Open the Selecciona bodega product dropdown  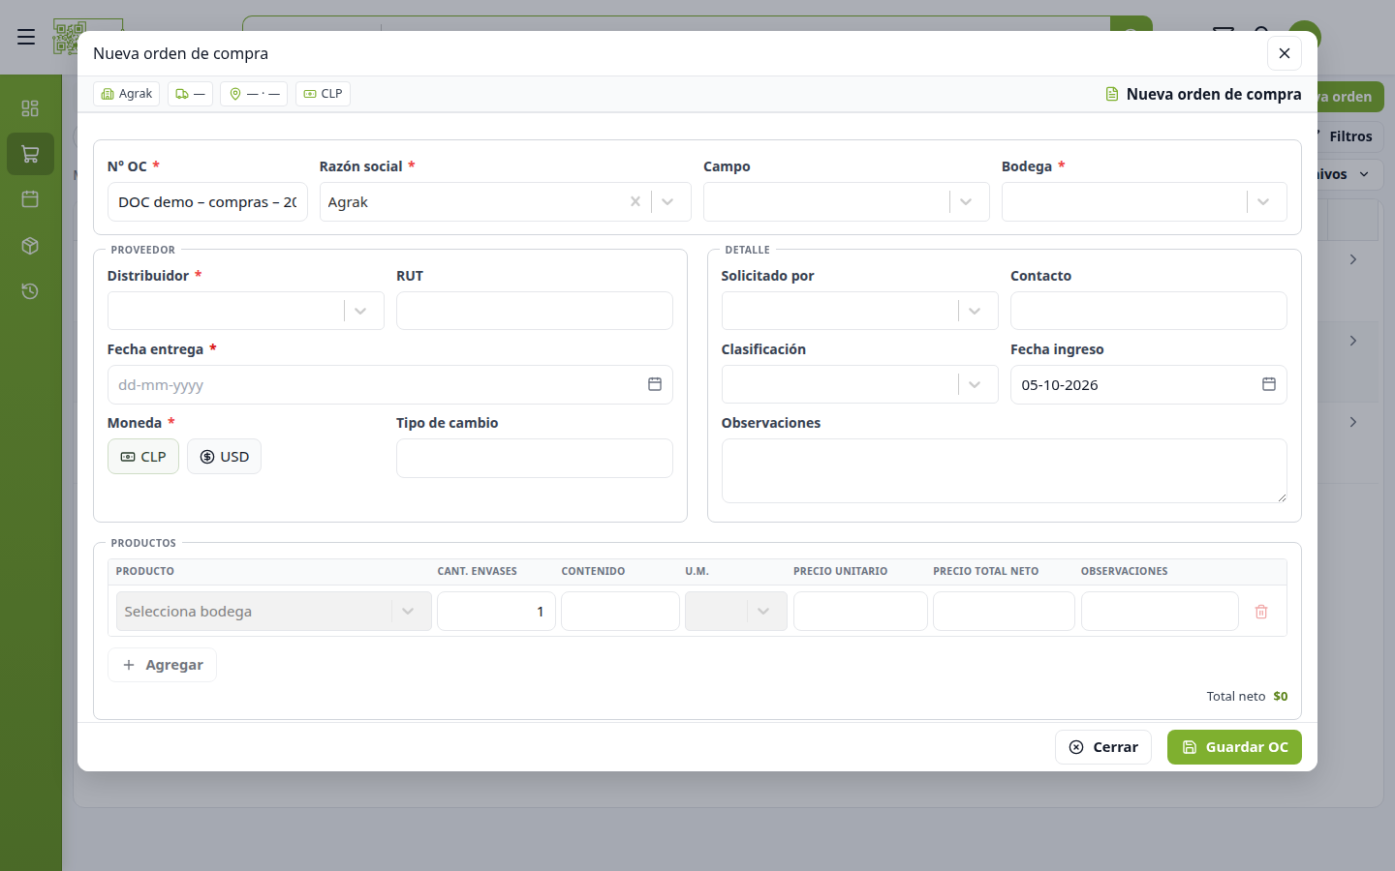pos(274,612)
